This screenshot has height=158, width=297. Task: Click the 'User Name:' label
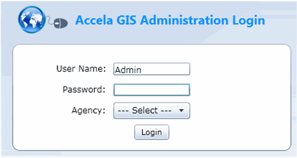[x=81, y=69]
